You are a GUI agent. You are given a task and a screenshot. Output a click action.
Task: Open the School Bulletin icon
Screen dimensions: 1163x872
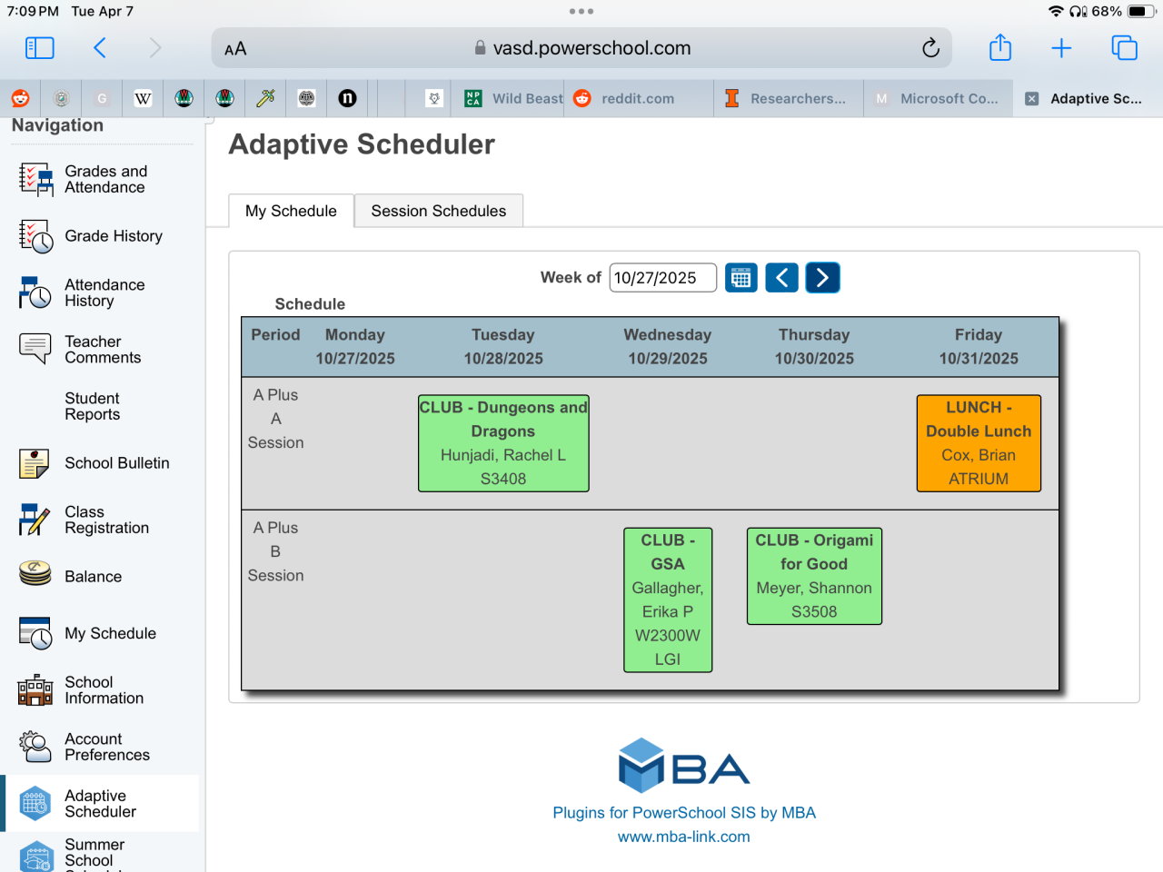35,463
